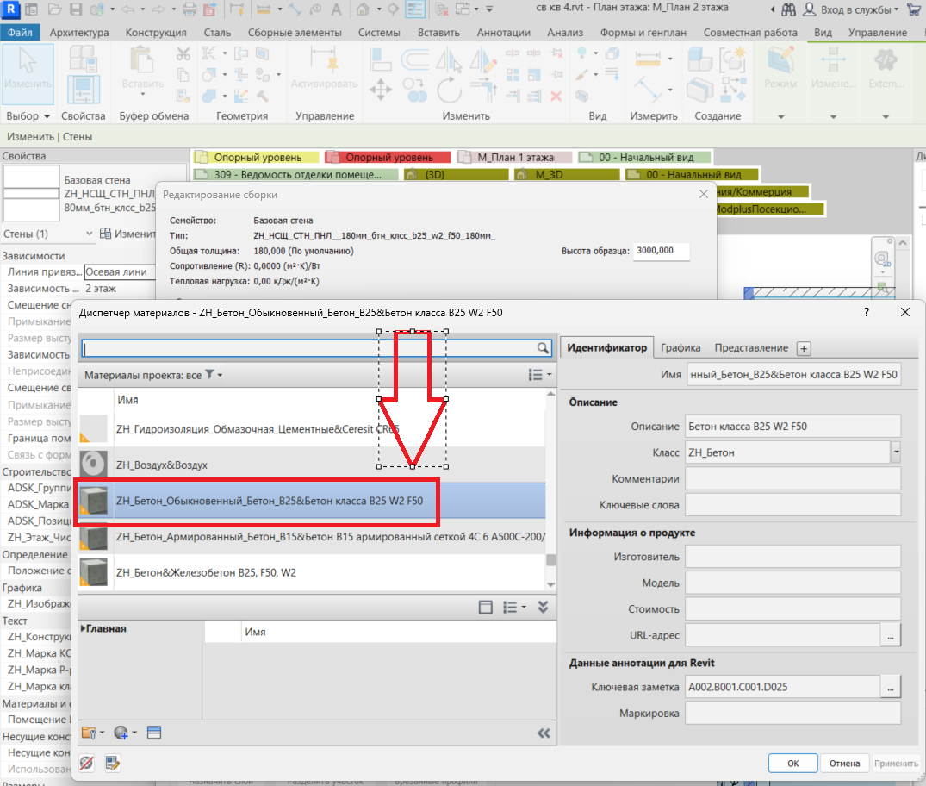
Task: Switch to the Представление tab
Action: pyautogui.click(x=751, y=347)
